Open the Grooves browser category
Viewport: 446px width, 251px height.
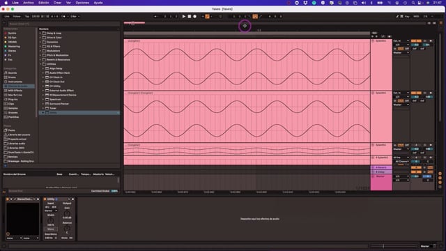point(13,113)
